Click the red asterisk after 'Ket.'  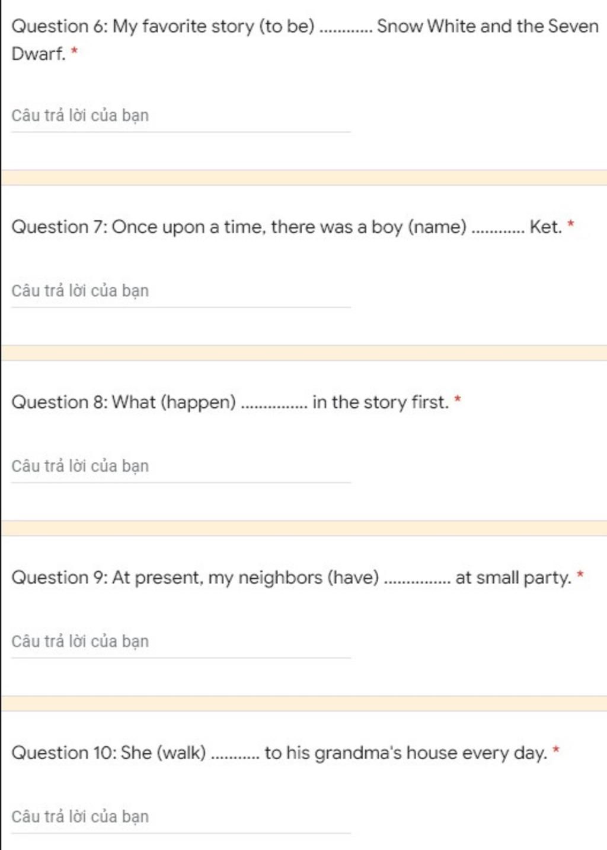point(571,224)
